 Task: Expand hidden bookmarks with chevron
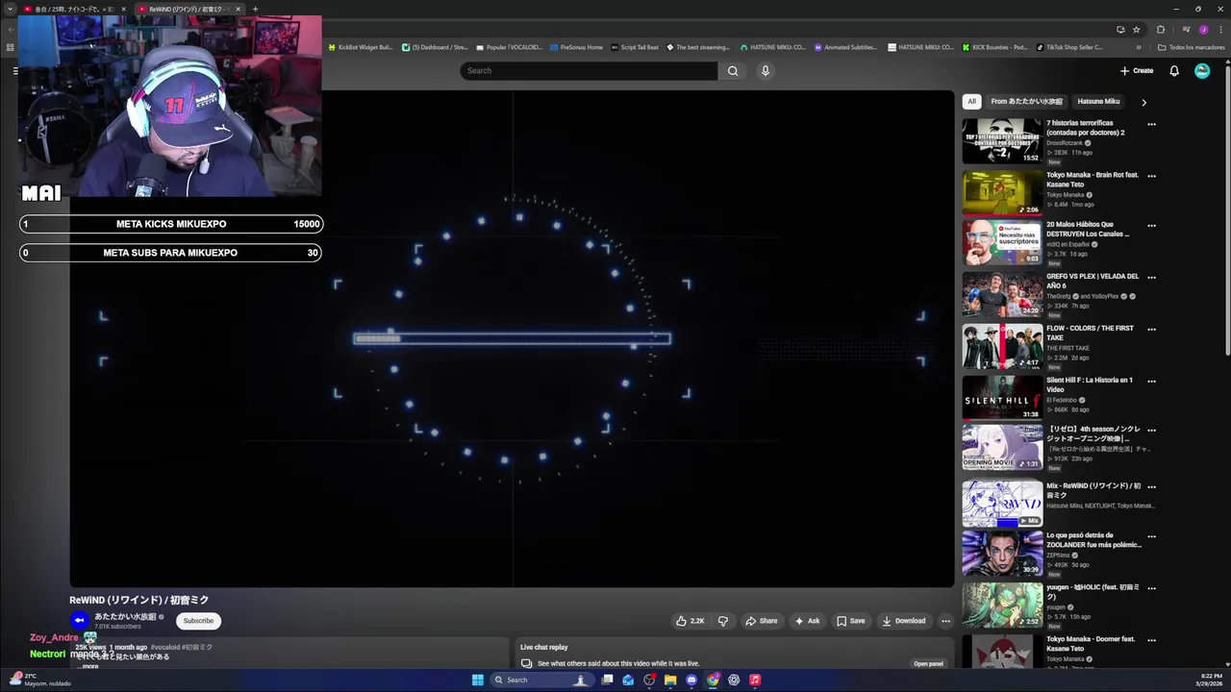(x=1139, y=47)
